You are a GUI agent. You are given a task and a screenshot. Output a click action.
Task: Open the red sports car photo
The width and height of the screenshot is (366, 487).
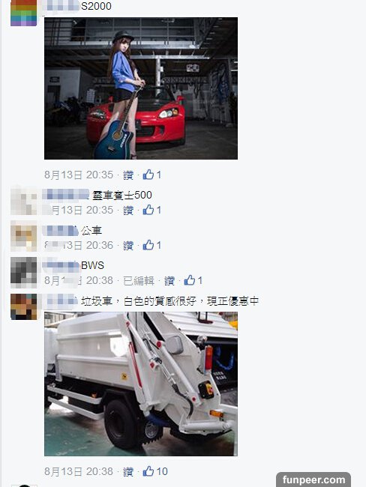(x=141, y=88)
